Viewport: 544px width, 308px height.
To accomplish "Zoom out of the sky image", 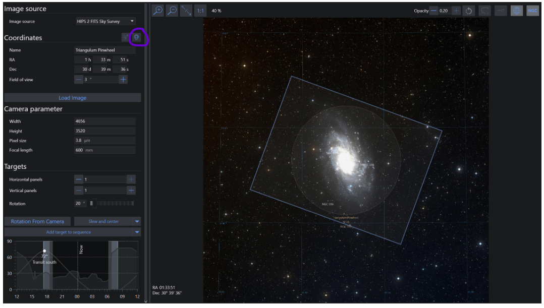I will 172,11.
